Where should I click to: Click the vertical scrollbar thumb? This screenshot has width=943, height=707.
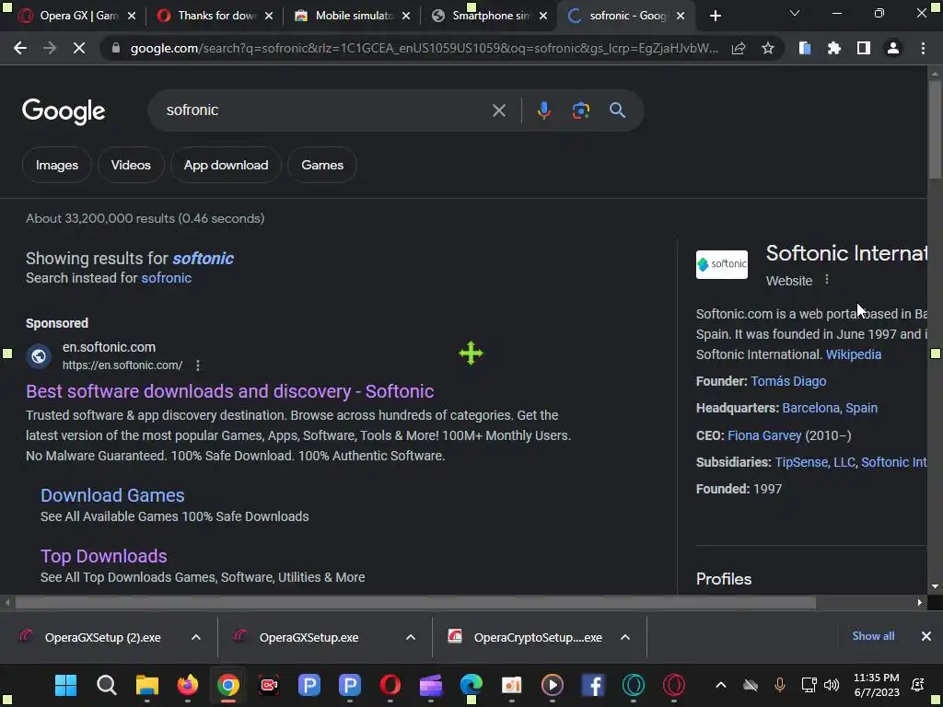935,129
